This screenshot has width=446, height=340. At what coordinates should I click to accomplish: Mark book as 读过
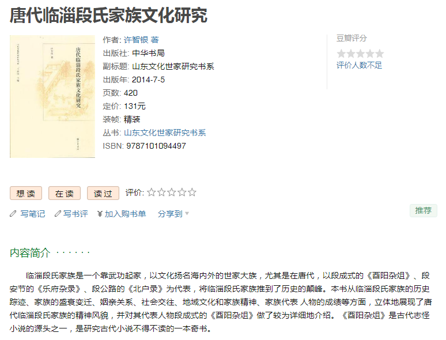103,194
